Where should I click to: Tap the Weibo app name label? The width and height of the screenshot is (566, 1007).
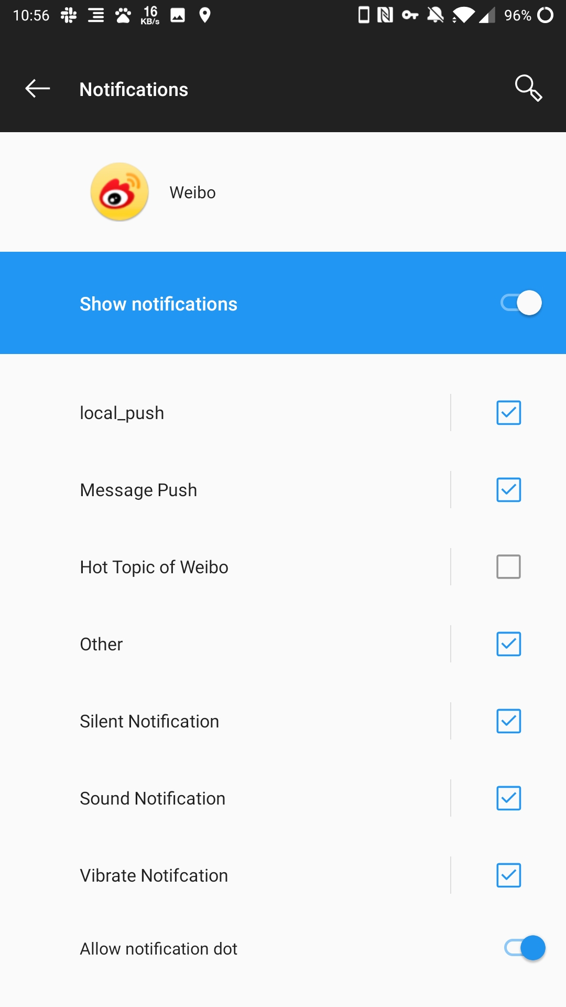tap(192, 192)
